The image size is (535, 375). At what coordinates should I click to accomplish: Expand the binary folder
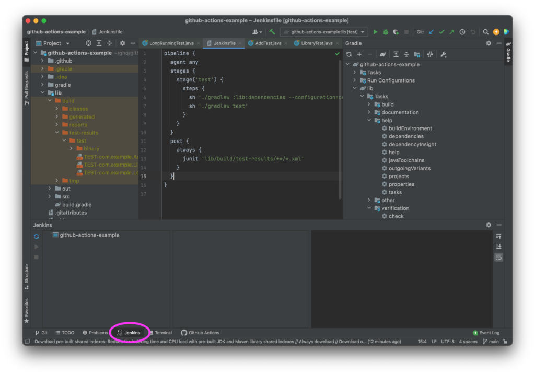click(x=71, y=148)
